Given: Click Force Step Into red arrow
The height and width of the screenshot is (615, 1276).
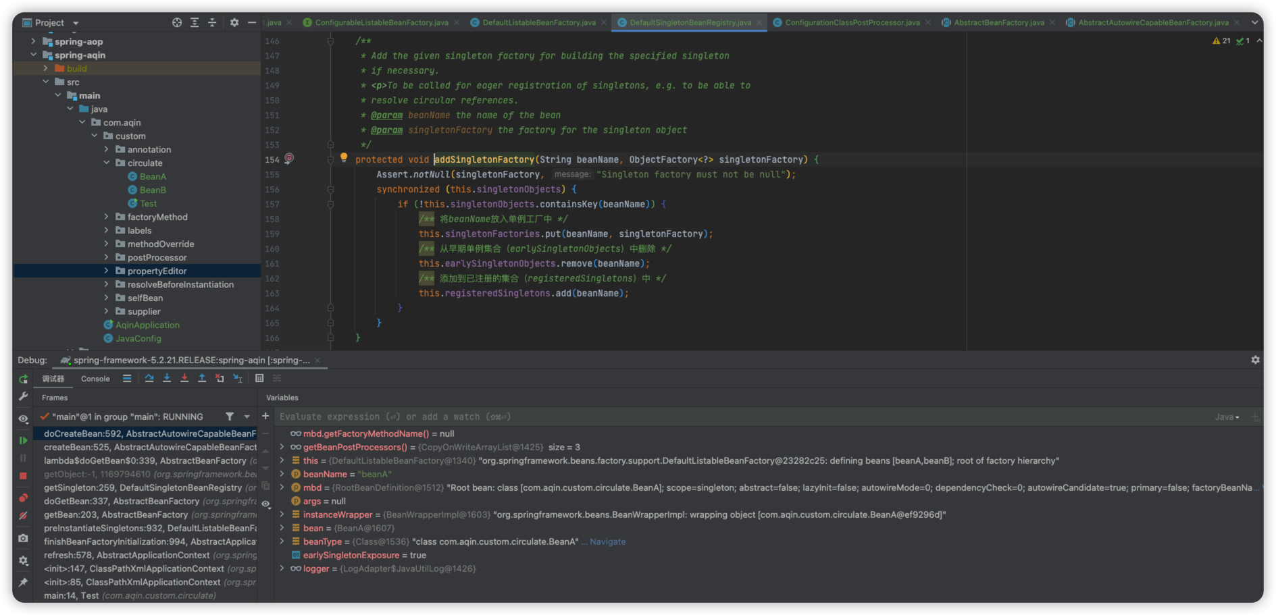Looking at the screenshot, I should (184, 379).
